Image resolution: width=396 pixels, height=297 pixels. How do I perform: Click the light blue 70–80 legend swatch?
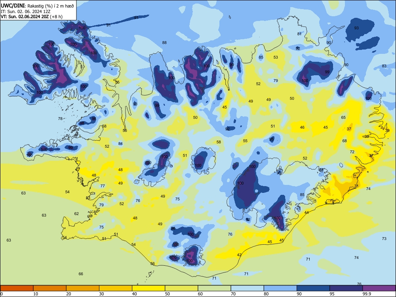[247, 288]
